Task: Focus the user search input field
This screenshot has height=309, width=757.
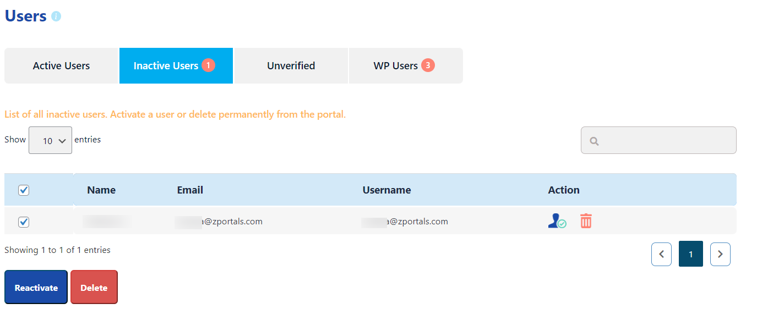Action: (658, 140)
